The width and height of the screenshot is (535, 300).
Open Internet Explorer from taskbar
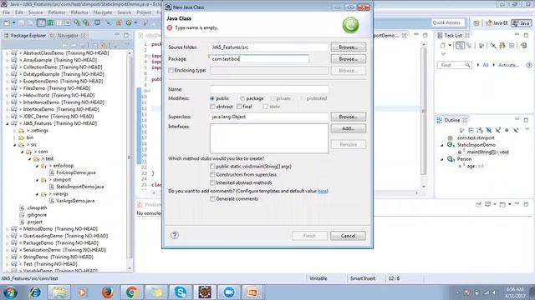35,292
